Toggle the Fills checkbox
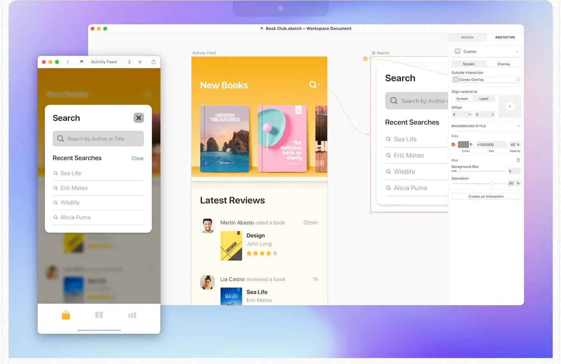The width and height of the screenshot is (561, 364). [453, 145]
